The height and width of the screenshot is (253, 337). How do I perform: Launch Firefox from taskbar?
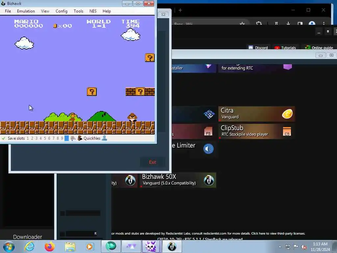50,246
